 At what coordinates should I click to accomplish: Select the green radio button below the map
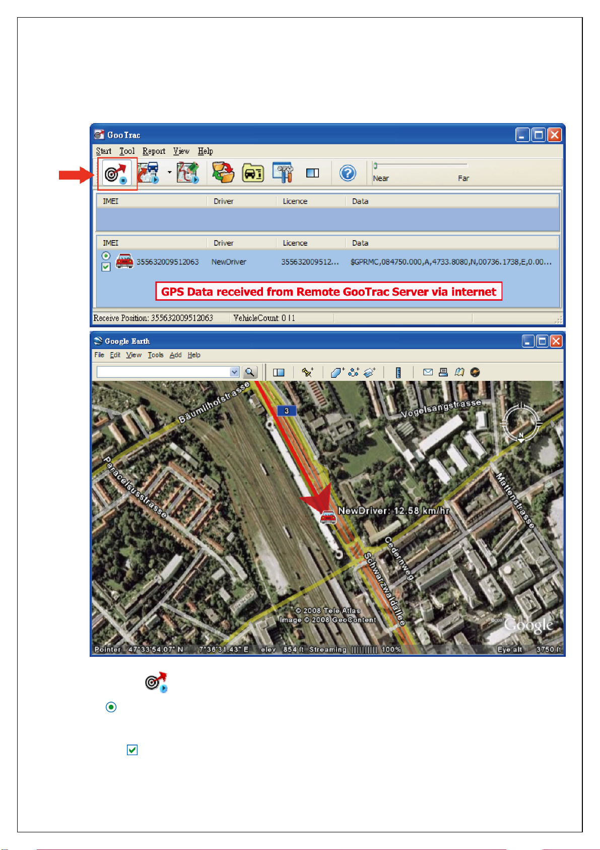point(111,707)
